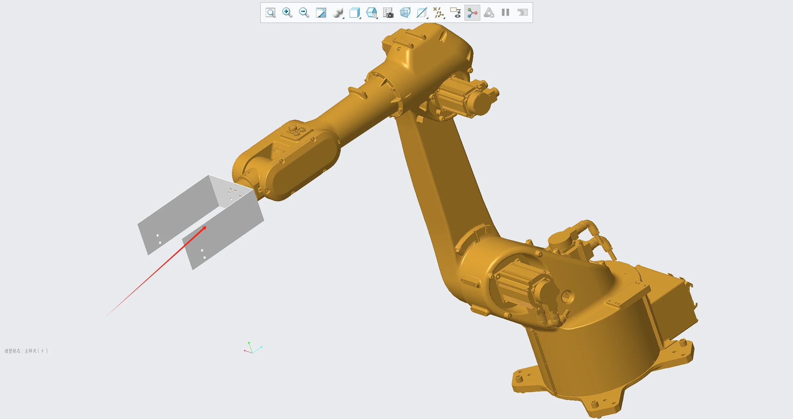Pause the current playback operation
Screen dimensions: 793x419
506,12
